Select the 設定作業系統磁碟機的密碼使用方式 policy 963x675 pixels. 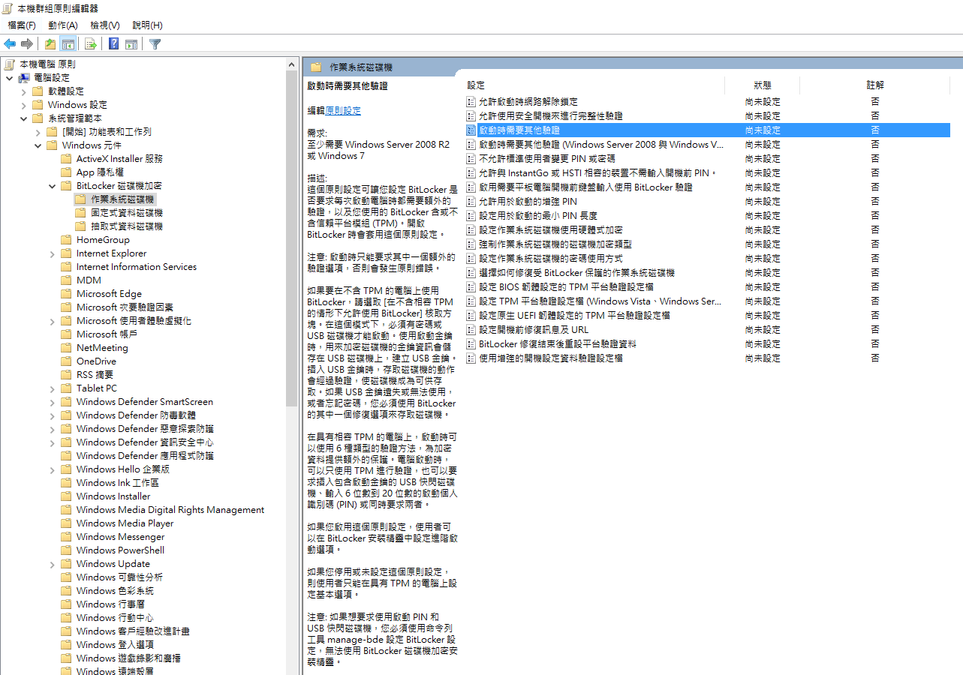(551, 258)
